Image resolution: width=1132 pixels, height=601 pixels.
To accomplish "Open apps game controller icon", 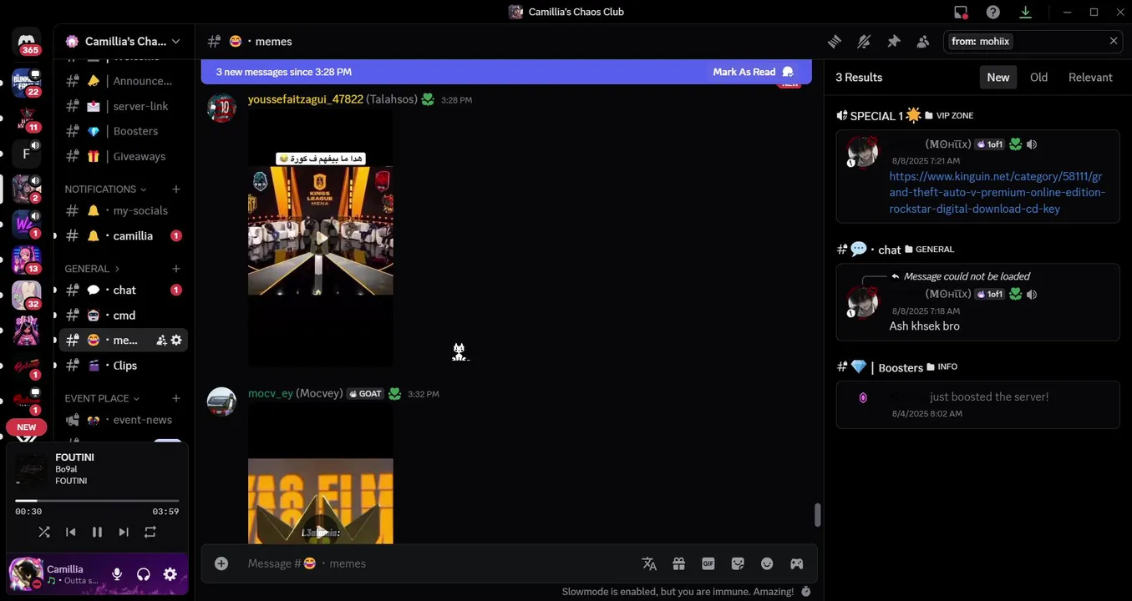I will [797, 563].
